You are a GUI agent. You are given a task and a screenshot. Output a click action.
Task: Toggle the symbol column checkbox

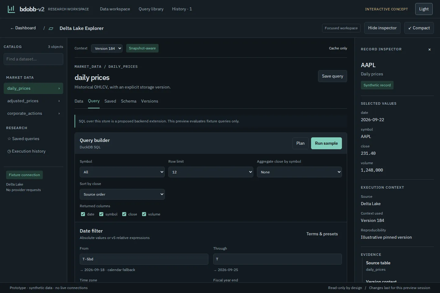tap(101, 214)
